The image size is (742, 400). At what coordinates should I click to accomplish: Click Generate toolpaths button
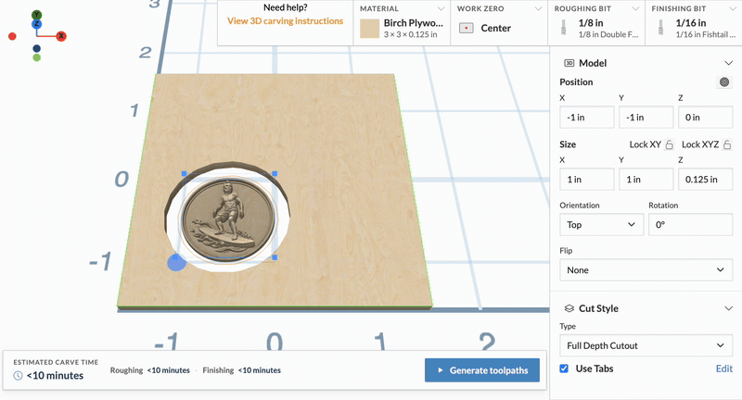[x=482, y=370]
